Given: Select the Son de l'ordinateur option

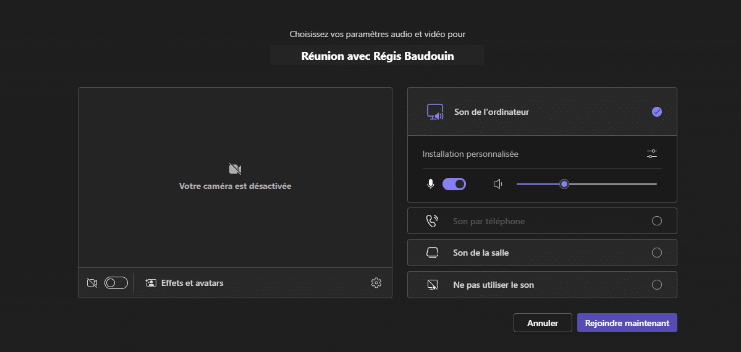Looking at the screenshot, I should 542,112.
